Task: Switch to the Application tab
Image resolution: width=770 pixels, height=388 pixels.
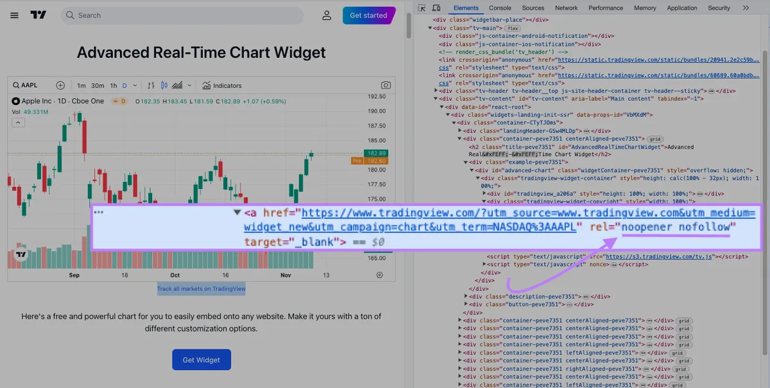Action: tap(682, 8)
